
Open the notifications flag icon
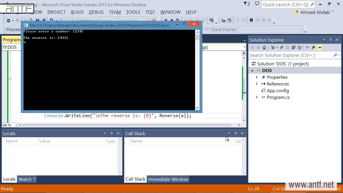click(x=246, y=4)
